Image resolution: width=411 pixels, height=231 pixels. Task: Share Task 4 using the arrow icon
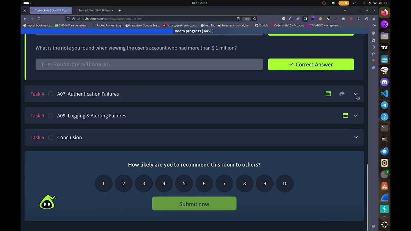point(342,94)
